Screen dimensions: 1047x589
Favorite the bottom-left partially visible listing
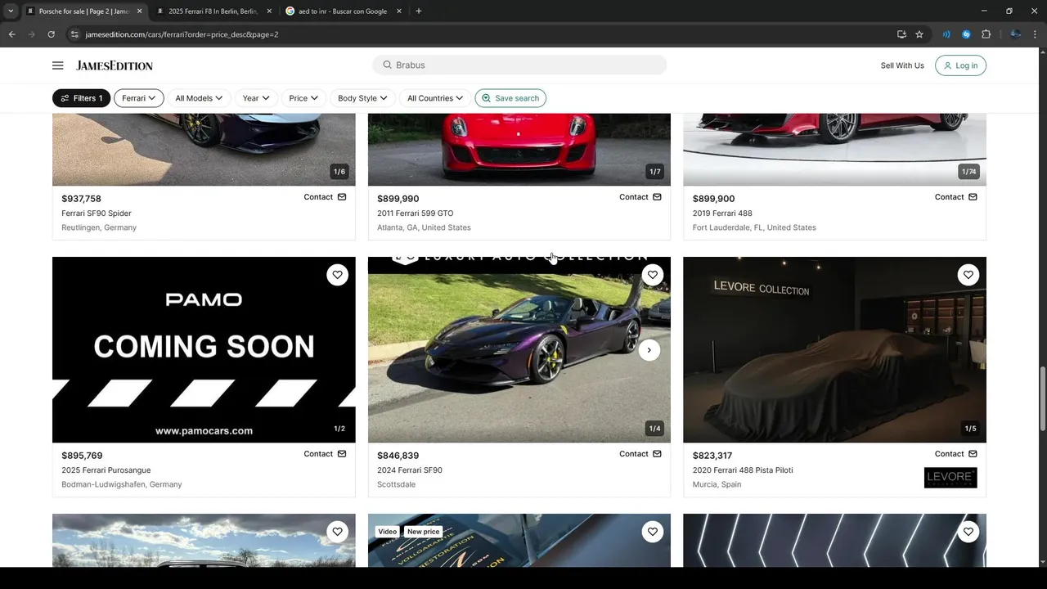337,532
